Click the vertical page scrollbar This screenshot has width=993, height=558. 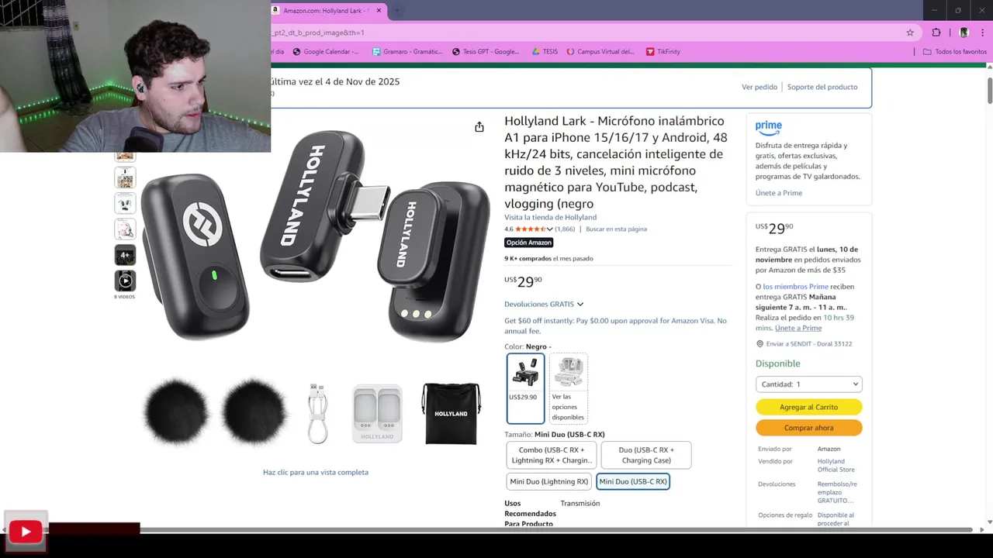coord(990,91)
